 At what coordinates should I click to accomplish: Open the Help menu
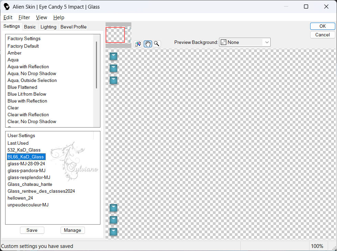pos(59,17)
